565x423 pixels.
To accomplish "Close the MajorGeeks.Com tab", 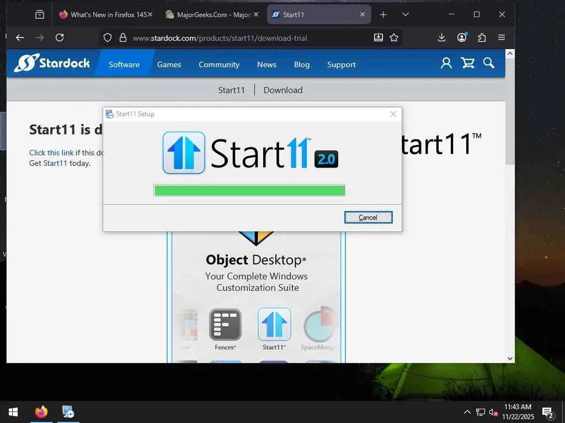I will point(256,14).
